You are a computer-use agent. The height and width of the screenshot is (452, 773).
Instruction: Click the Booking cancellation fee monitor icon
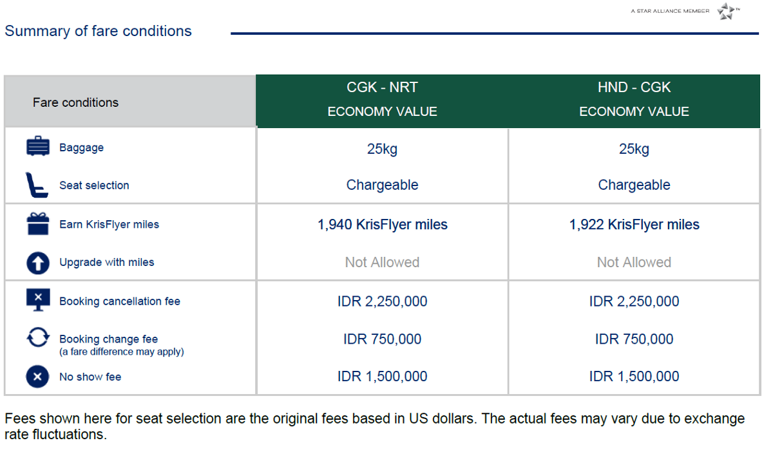[37, 300]
